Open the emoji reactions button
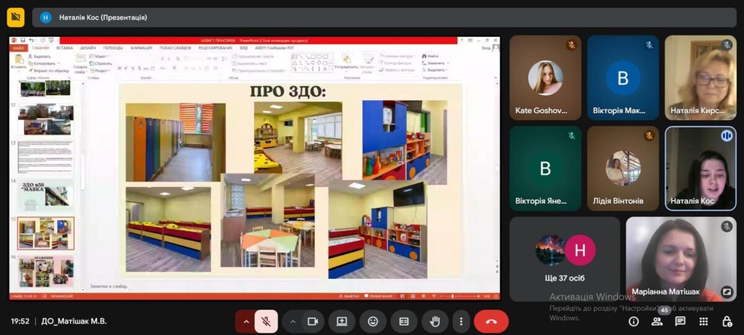 (x=373, y=321)
